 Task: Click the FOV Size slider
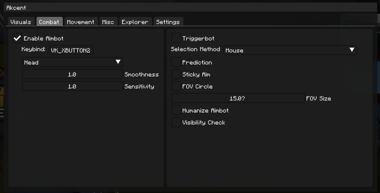click(238, 98)
